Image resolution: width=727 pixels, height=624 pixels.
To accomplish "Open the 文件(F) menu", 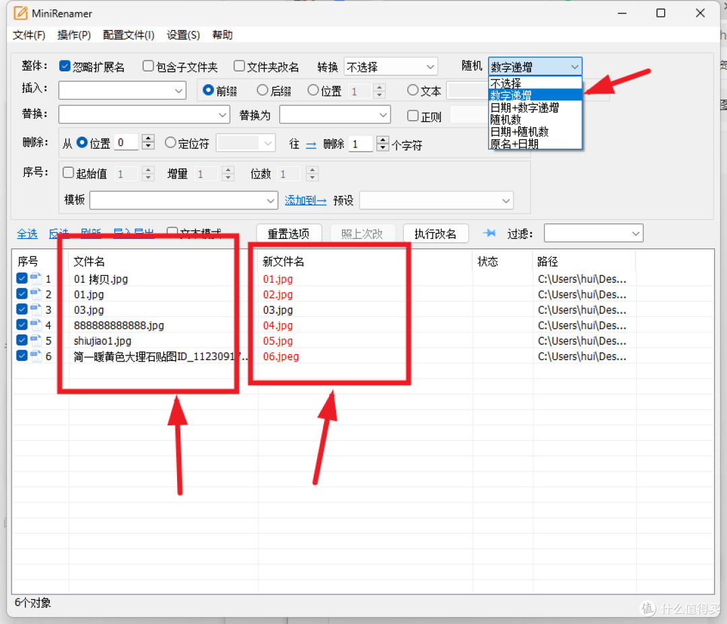I will [29, 35].
